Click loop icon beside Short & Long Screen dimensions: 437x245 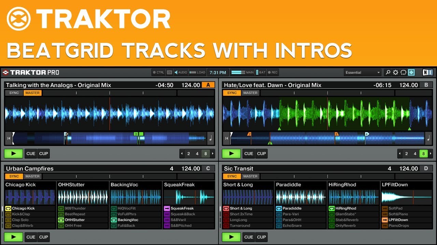(x=226, y=208)
